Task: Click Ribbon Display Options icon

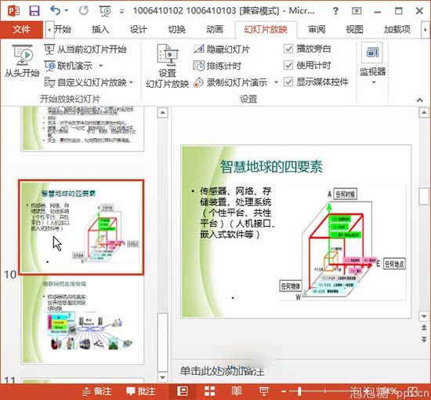Action: [x=357, y=11]
